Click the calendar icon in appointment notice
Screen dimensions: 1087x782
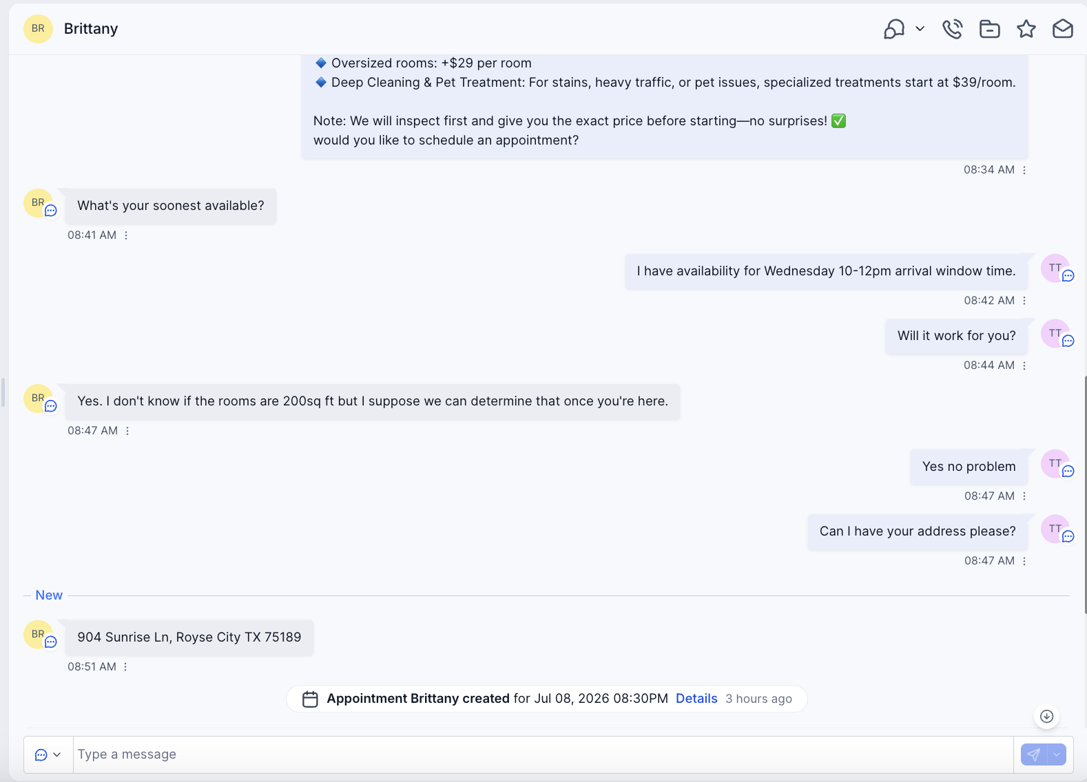(x=311, y=699)
